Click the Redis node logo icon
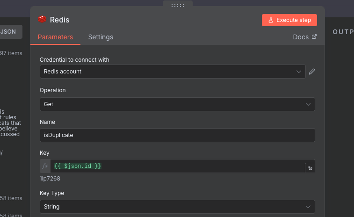The image size is (354, 217). click(42, 20)
